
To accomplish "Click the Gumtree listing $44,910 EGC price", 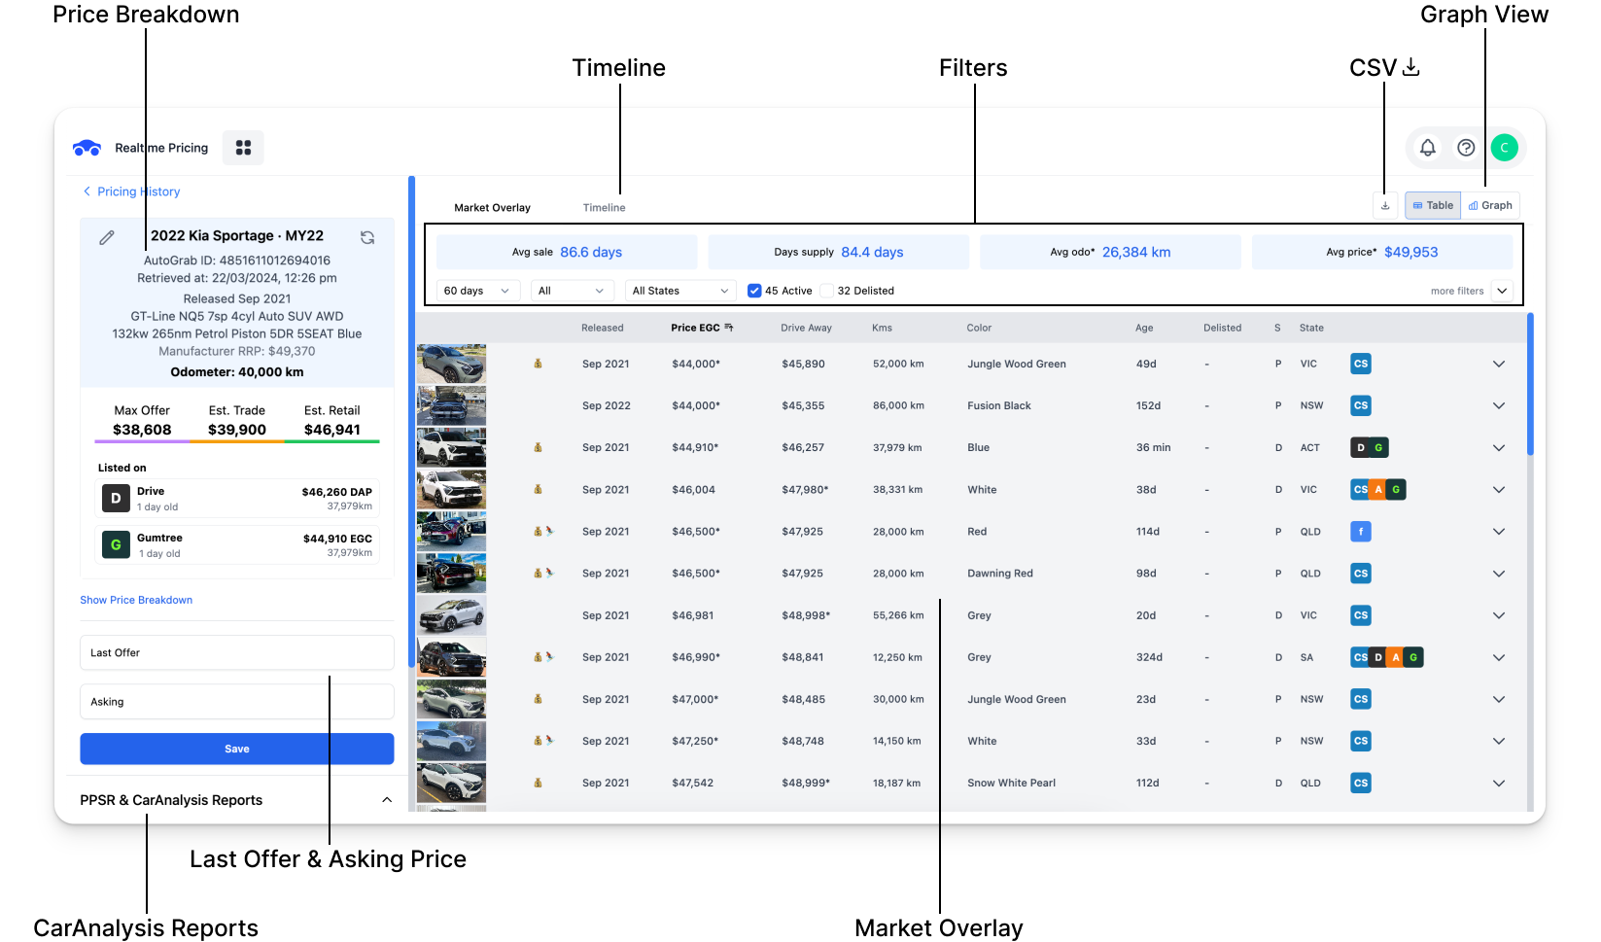I will (x=337, y=539).
